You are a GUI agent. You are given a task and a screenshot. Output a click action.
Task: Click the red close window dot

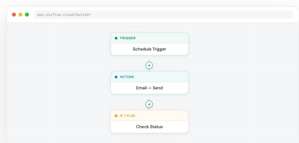tap(14, 15)
